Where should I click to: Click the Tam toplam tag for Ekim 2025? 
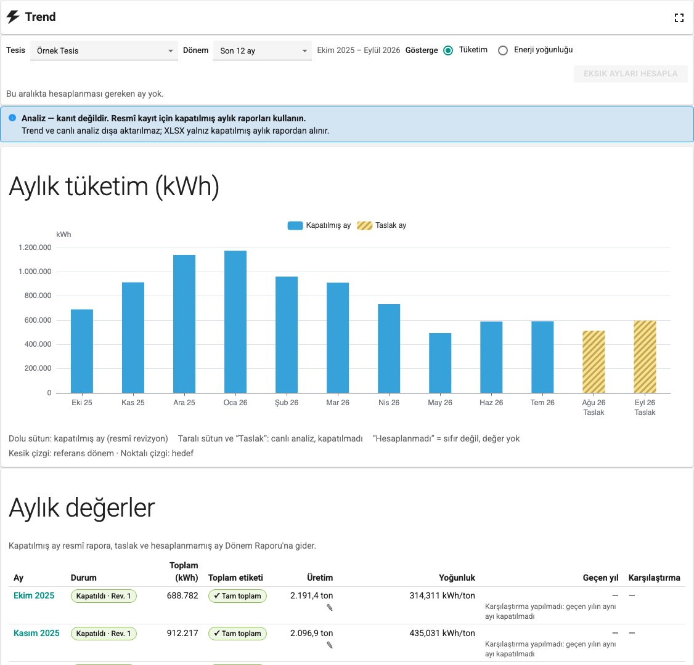click(x=238, y=596)
